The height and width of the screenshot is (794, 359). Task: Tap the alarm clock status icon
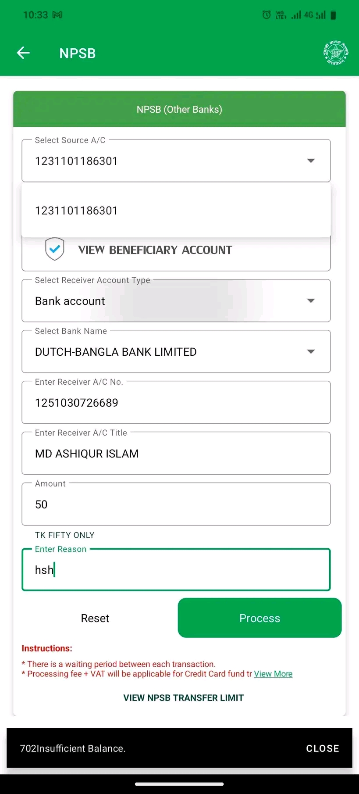tap(266, 15)
